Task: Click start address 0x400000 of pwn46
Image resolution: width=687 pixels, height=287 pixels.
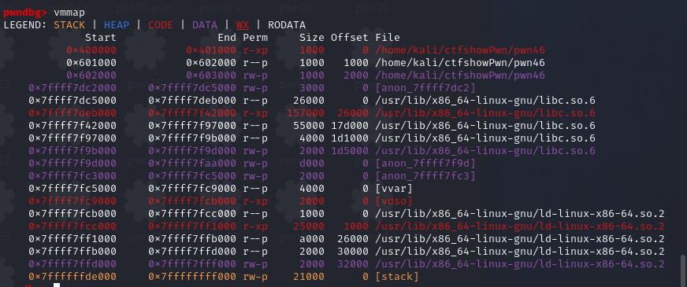Action: (x=91, y=50)
